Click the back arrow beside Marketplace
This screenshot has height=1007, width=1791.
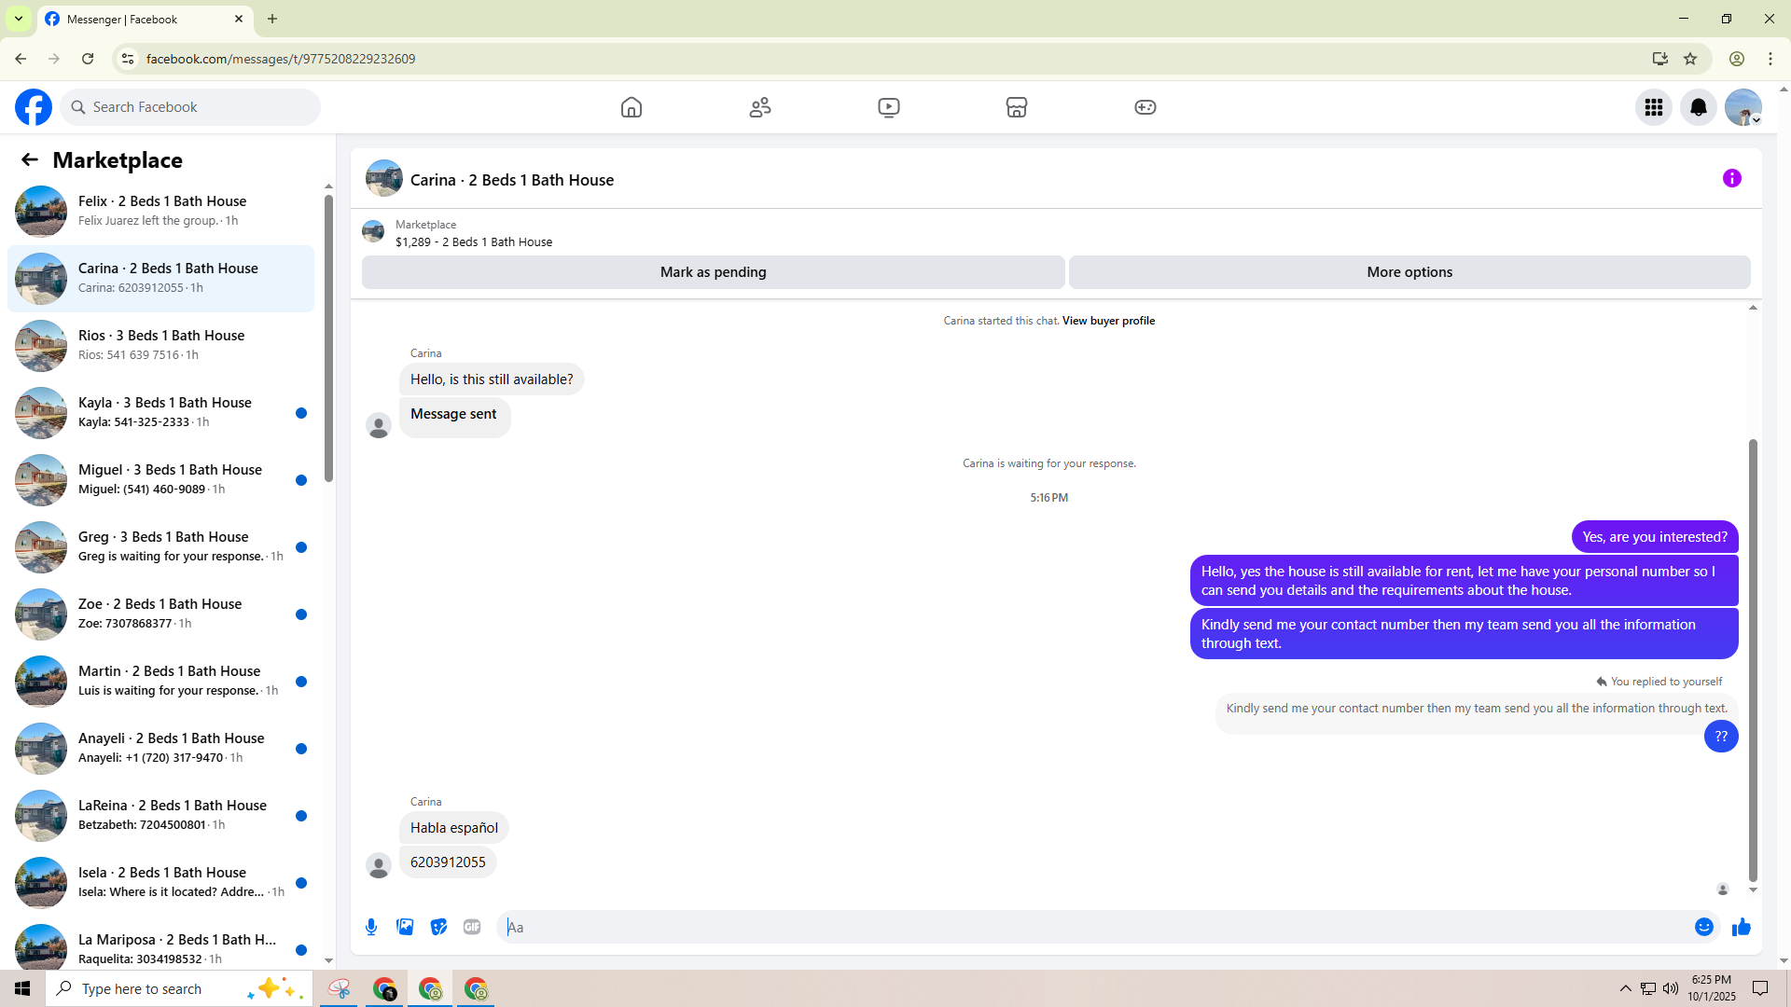[30, 160]
